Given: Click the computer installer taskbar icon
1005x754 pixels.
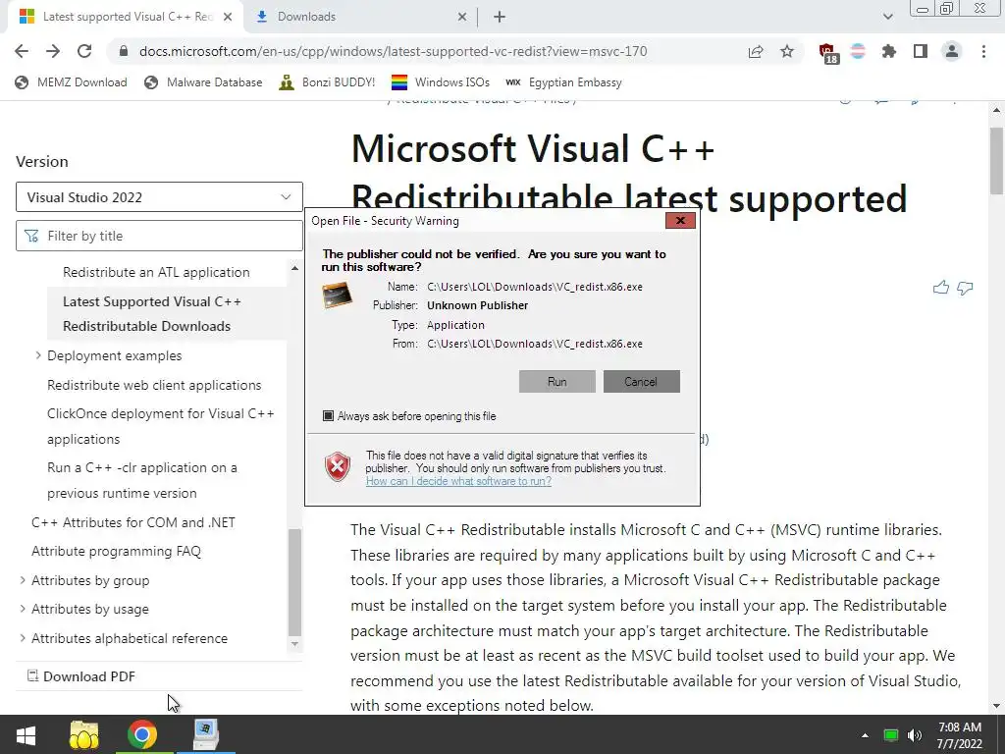Looking at the screenshot, I should [206, 734].
